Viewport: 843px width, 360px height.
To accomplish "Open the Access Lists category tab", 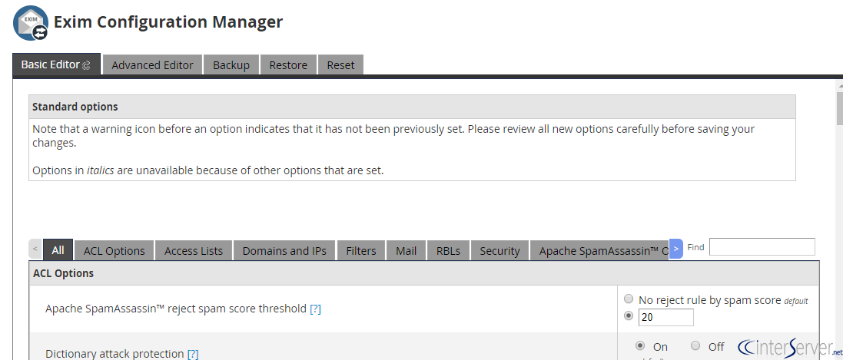I will click(194, 251).
